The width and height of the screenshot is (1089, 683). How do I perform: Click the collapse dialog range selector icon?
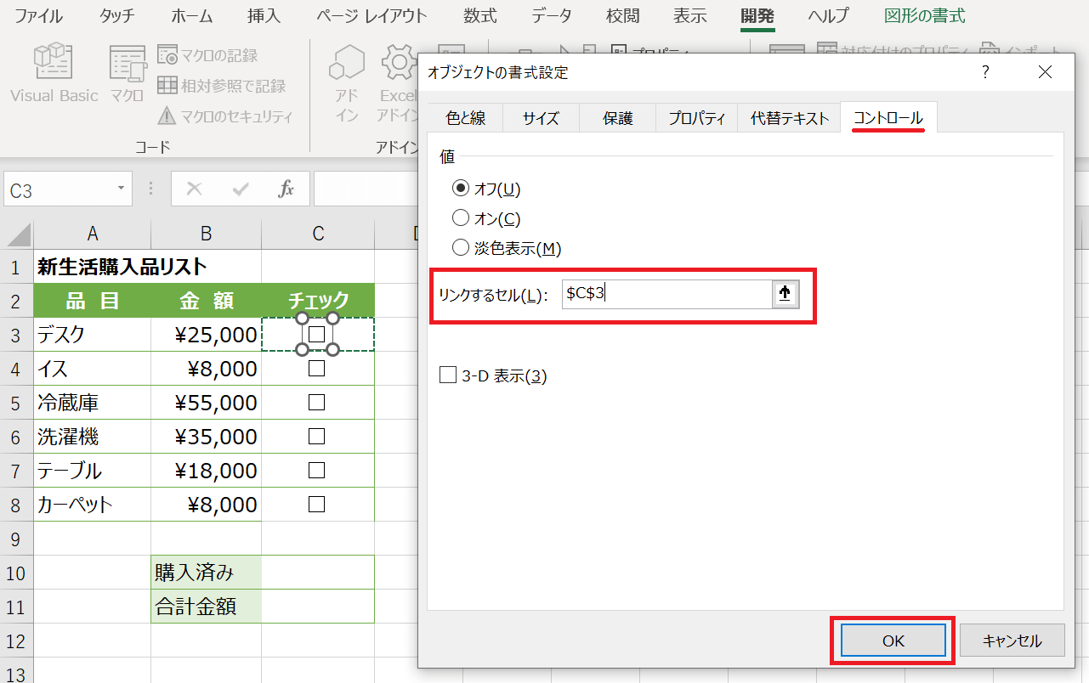[785, 294]
